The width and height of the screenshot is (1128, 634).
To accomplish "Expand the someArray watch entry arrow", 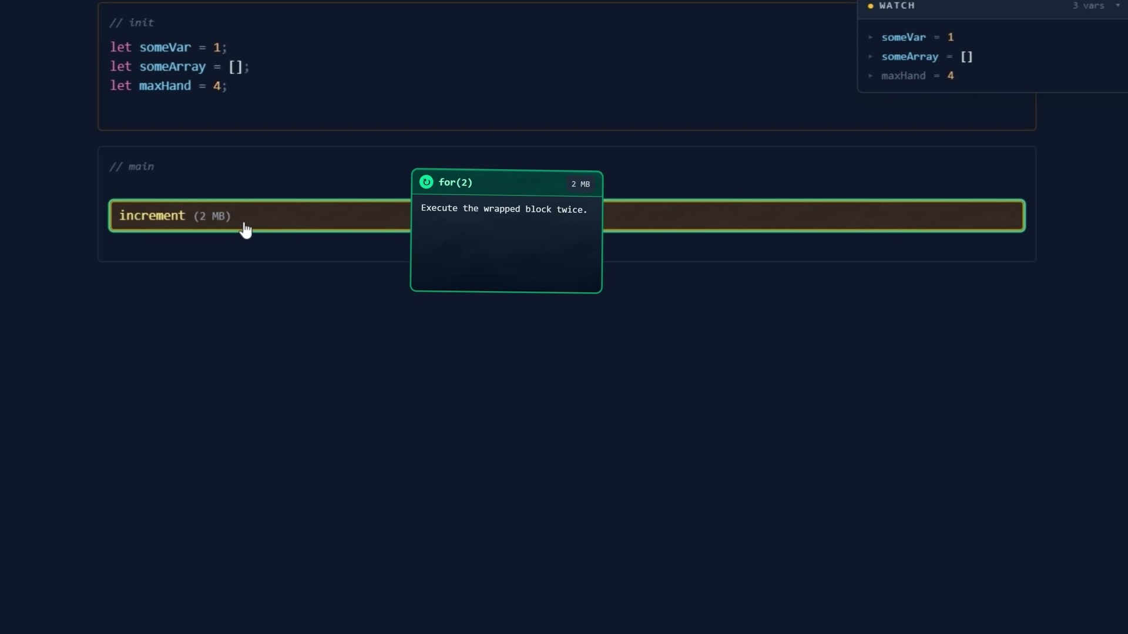I will tap(871, 56).
